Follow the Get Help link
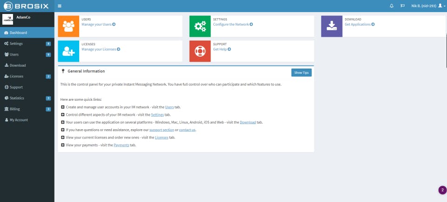 pos(222,49)
